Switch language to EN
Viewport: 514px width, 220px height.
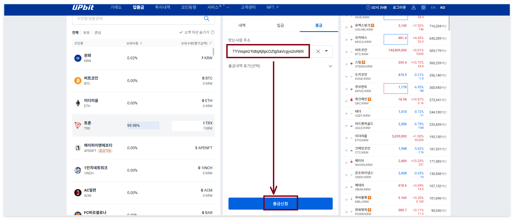[x=433, y=7]
